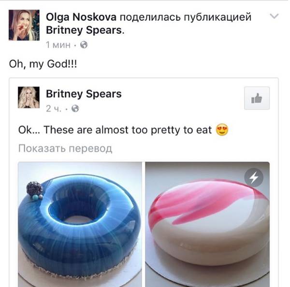Click the globe privacy icon beside 1 мин

(x=84, y=45)
